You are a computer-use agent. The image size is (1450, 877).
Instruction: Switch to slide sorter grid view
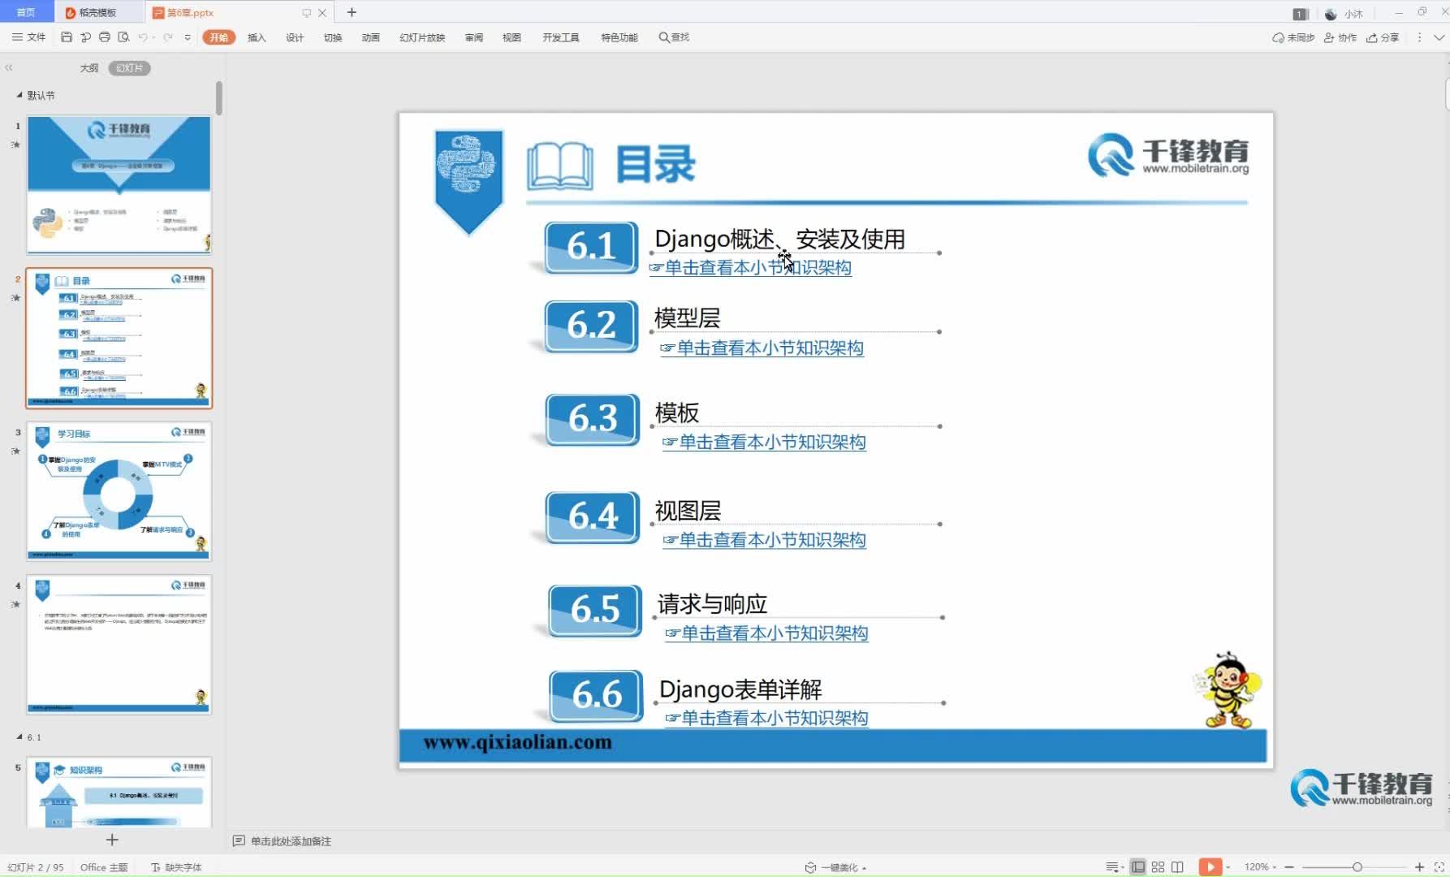click(1158, 867)
